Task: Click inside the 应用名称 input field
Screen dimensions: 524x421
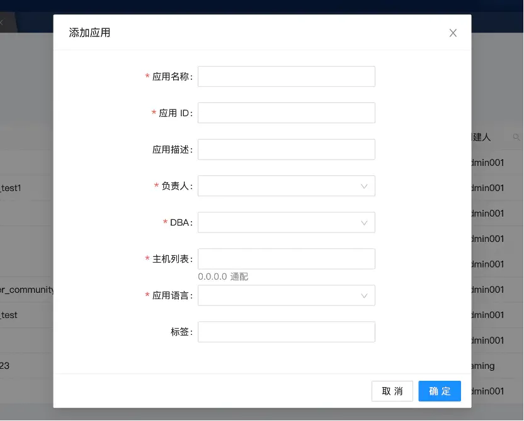Action: click(x=286, y=76)
